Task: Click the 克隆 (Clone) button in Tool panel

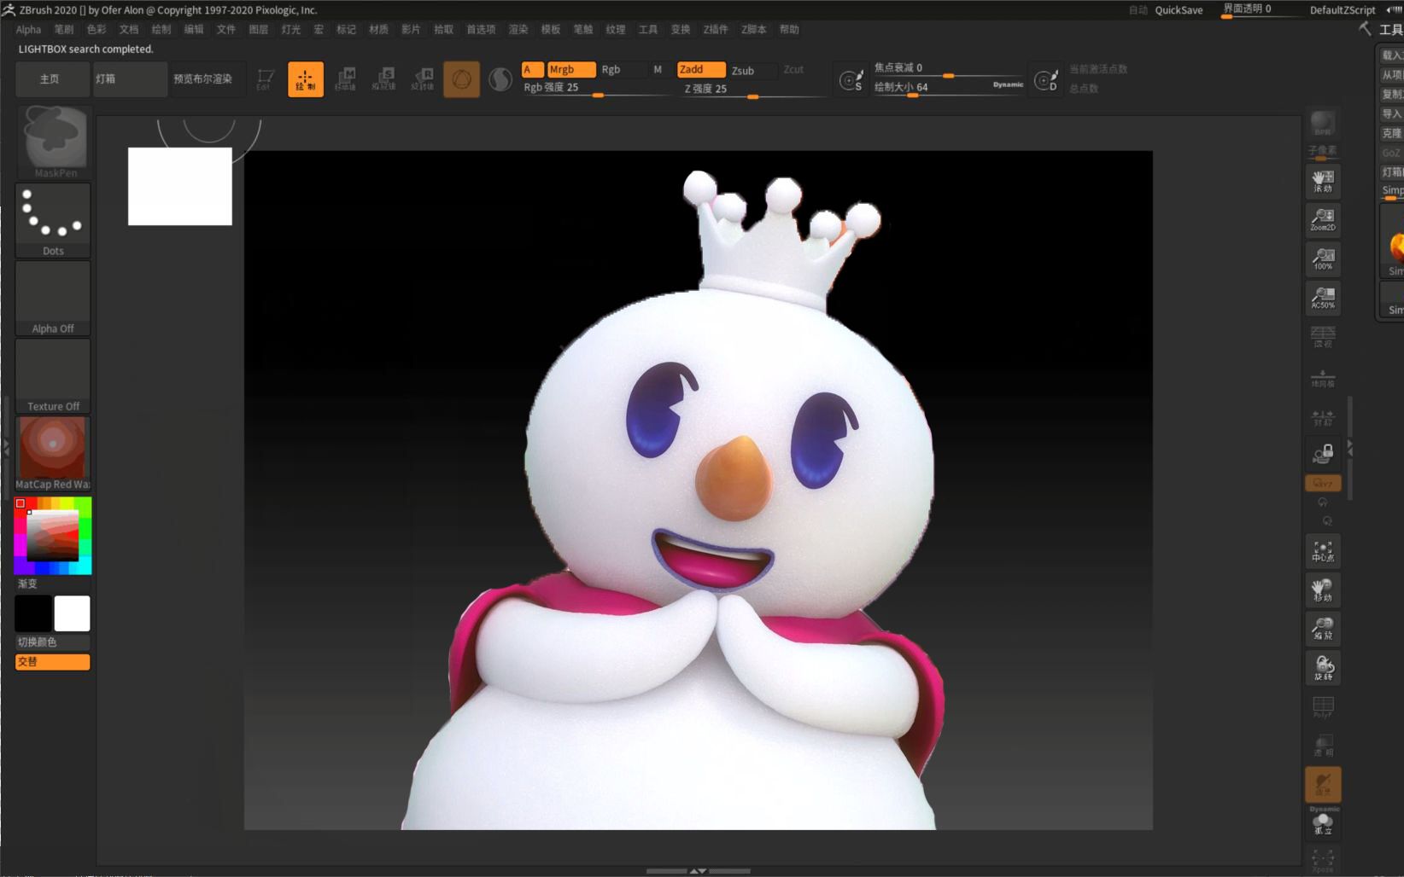Action: tap(1392, 133)
